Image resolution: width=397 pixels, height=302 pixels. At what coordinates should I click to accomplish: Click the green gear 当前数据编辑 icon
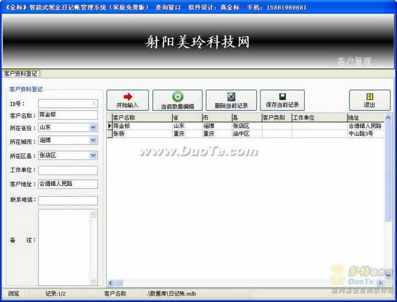177,97
